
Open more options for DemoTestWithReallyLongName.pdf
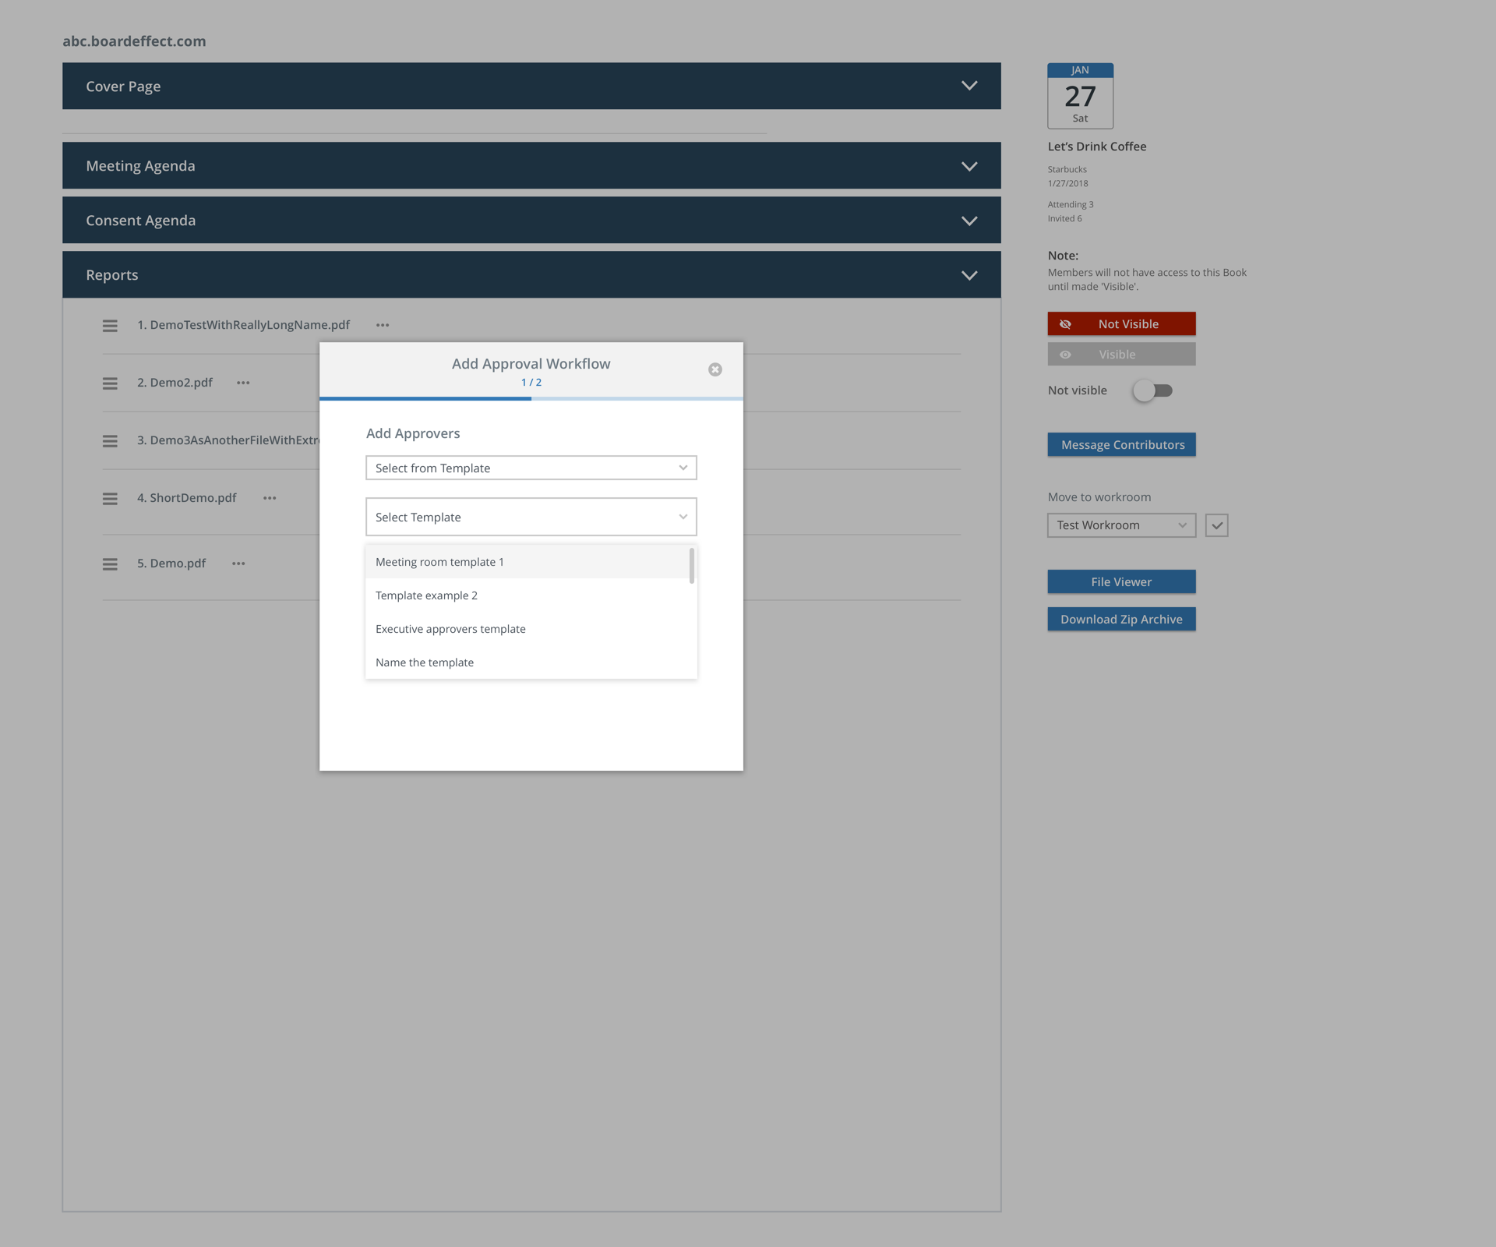click(383, 325)
